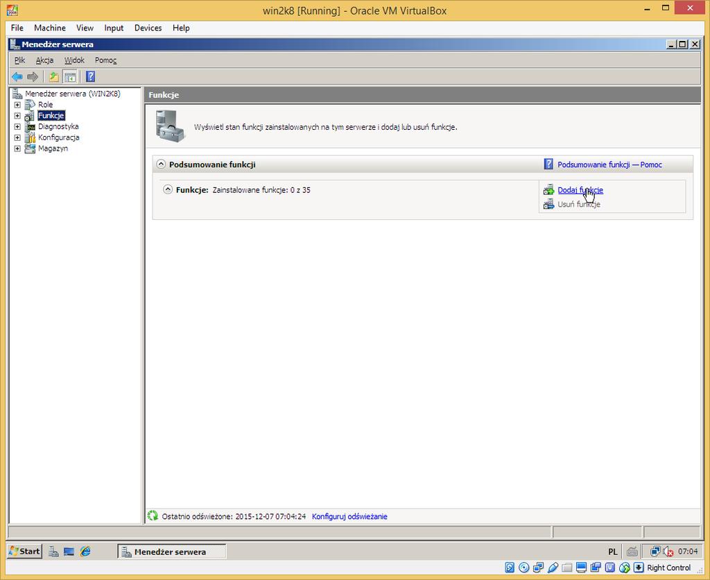710x580 pixels.
Task: Expand the Magazyn tree node
Action: pos(17,148)
